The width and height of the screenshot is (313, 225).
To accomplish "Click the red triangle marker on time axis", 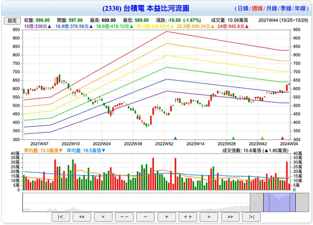I will click(x=282, y=138).
